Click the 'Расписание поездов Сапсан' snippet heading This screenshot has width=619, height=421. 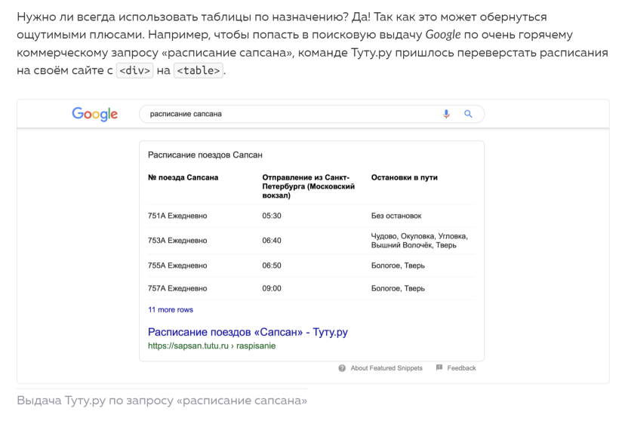point(205,155)
